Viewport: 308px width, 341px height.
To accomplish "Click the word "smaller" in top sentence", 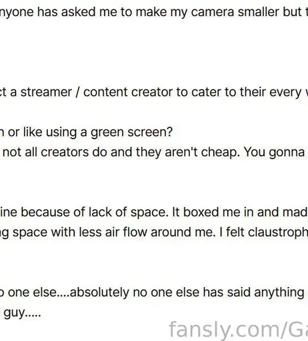I will (x=259, y=11).
